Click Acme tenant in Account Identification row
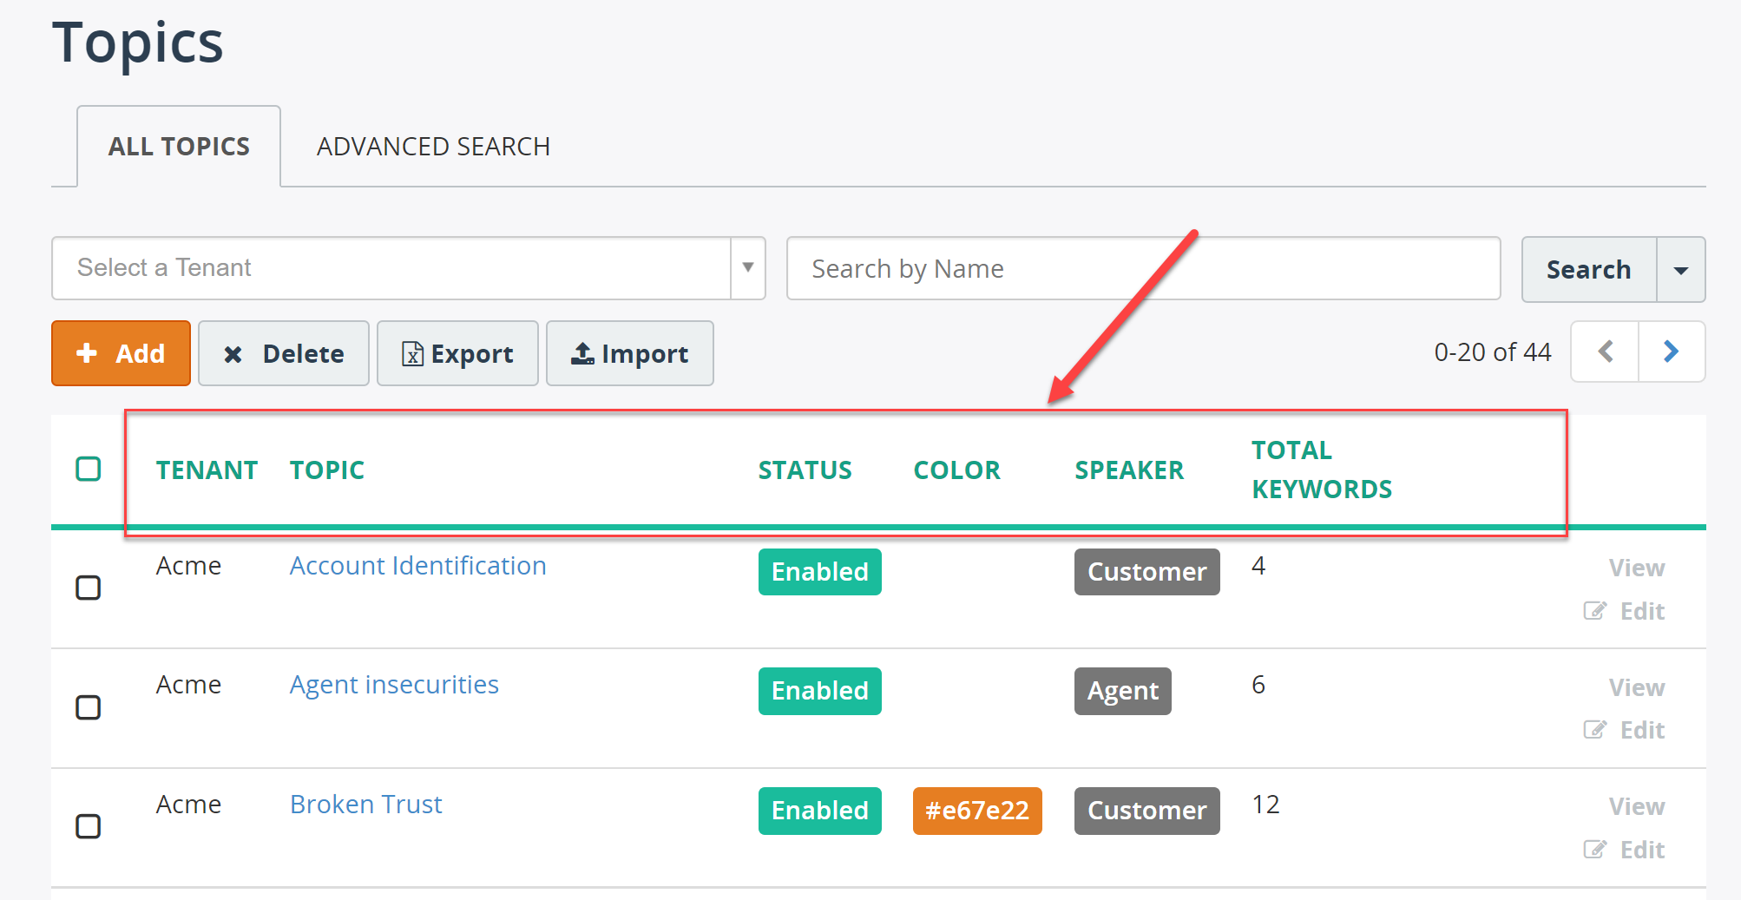 pyautogui.click(x=188, y=566)
